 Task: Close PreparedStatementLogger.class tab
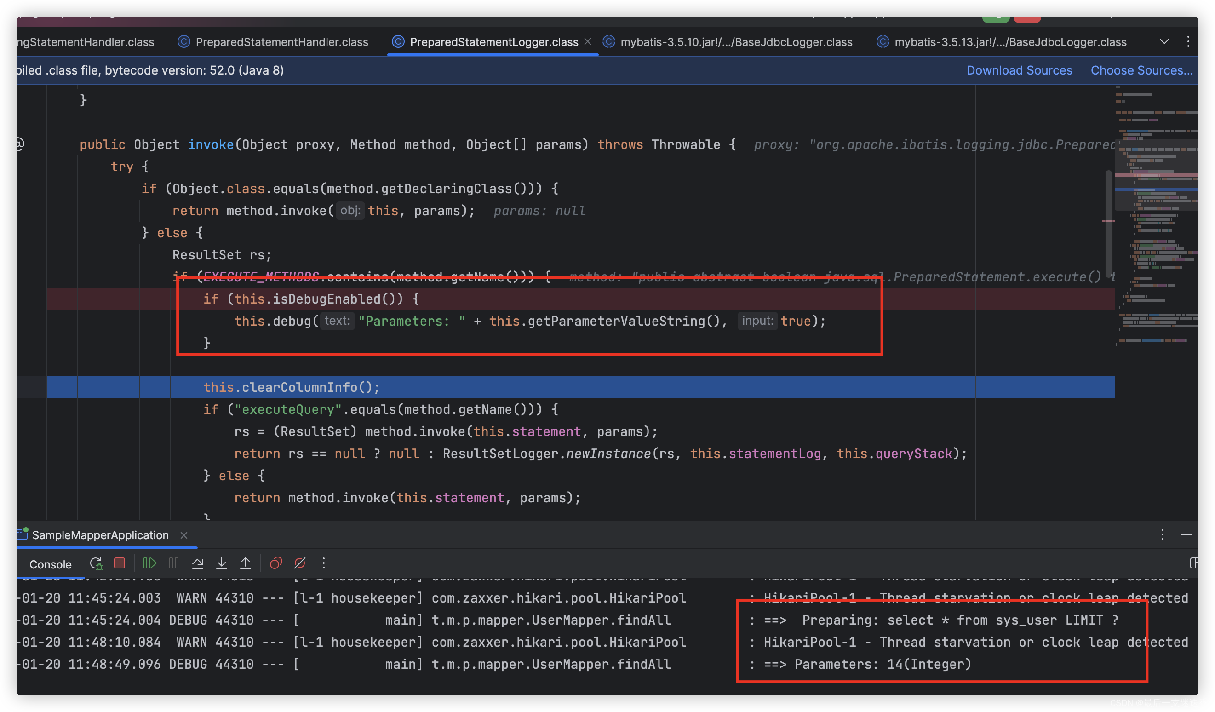click(588, 42)
